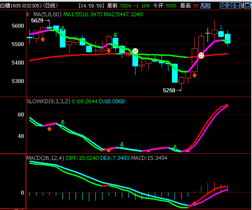Image resolution: width=252 pixels, height=210 pixels.
Task: Click the maximize window icon in chart toolbar
Action: click(x=246, y=5)
